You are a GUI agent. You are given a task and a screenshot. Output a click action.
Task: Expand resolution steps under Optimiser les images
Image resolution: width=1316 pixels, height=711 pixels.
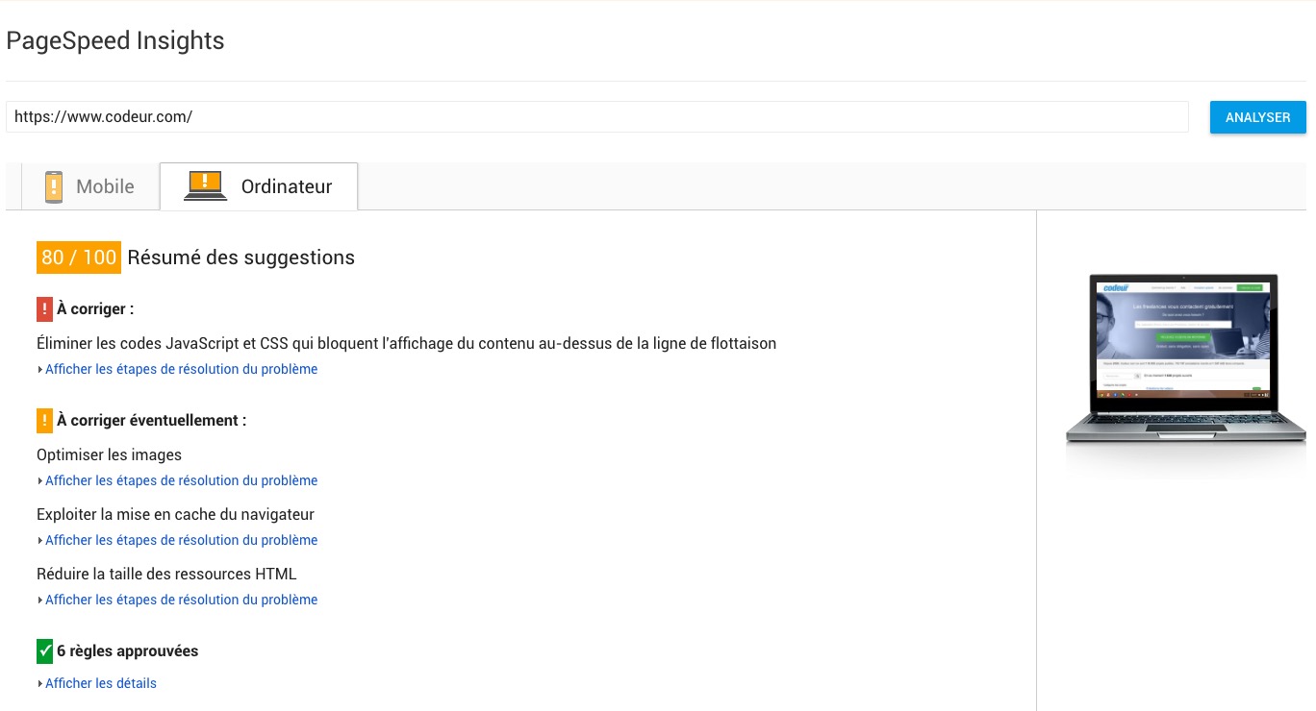(x=181, y=480)
